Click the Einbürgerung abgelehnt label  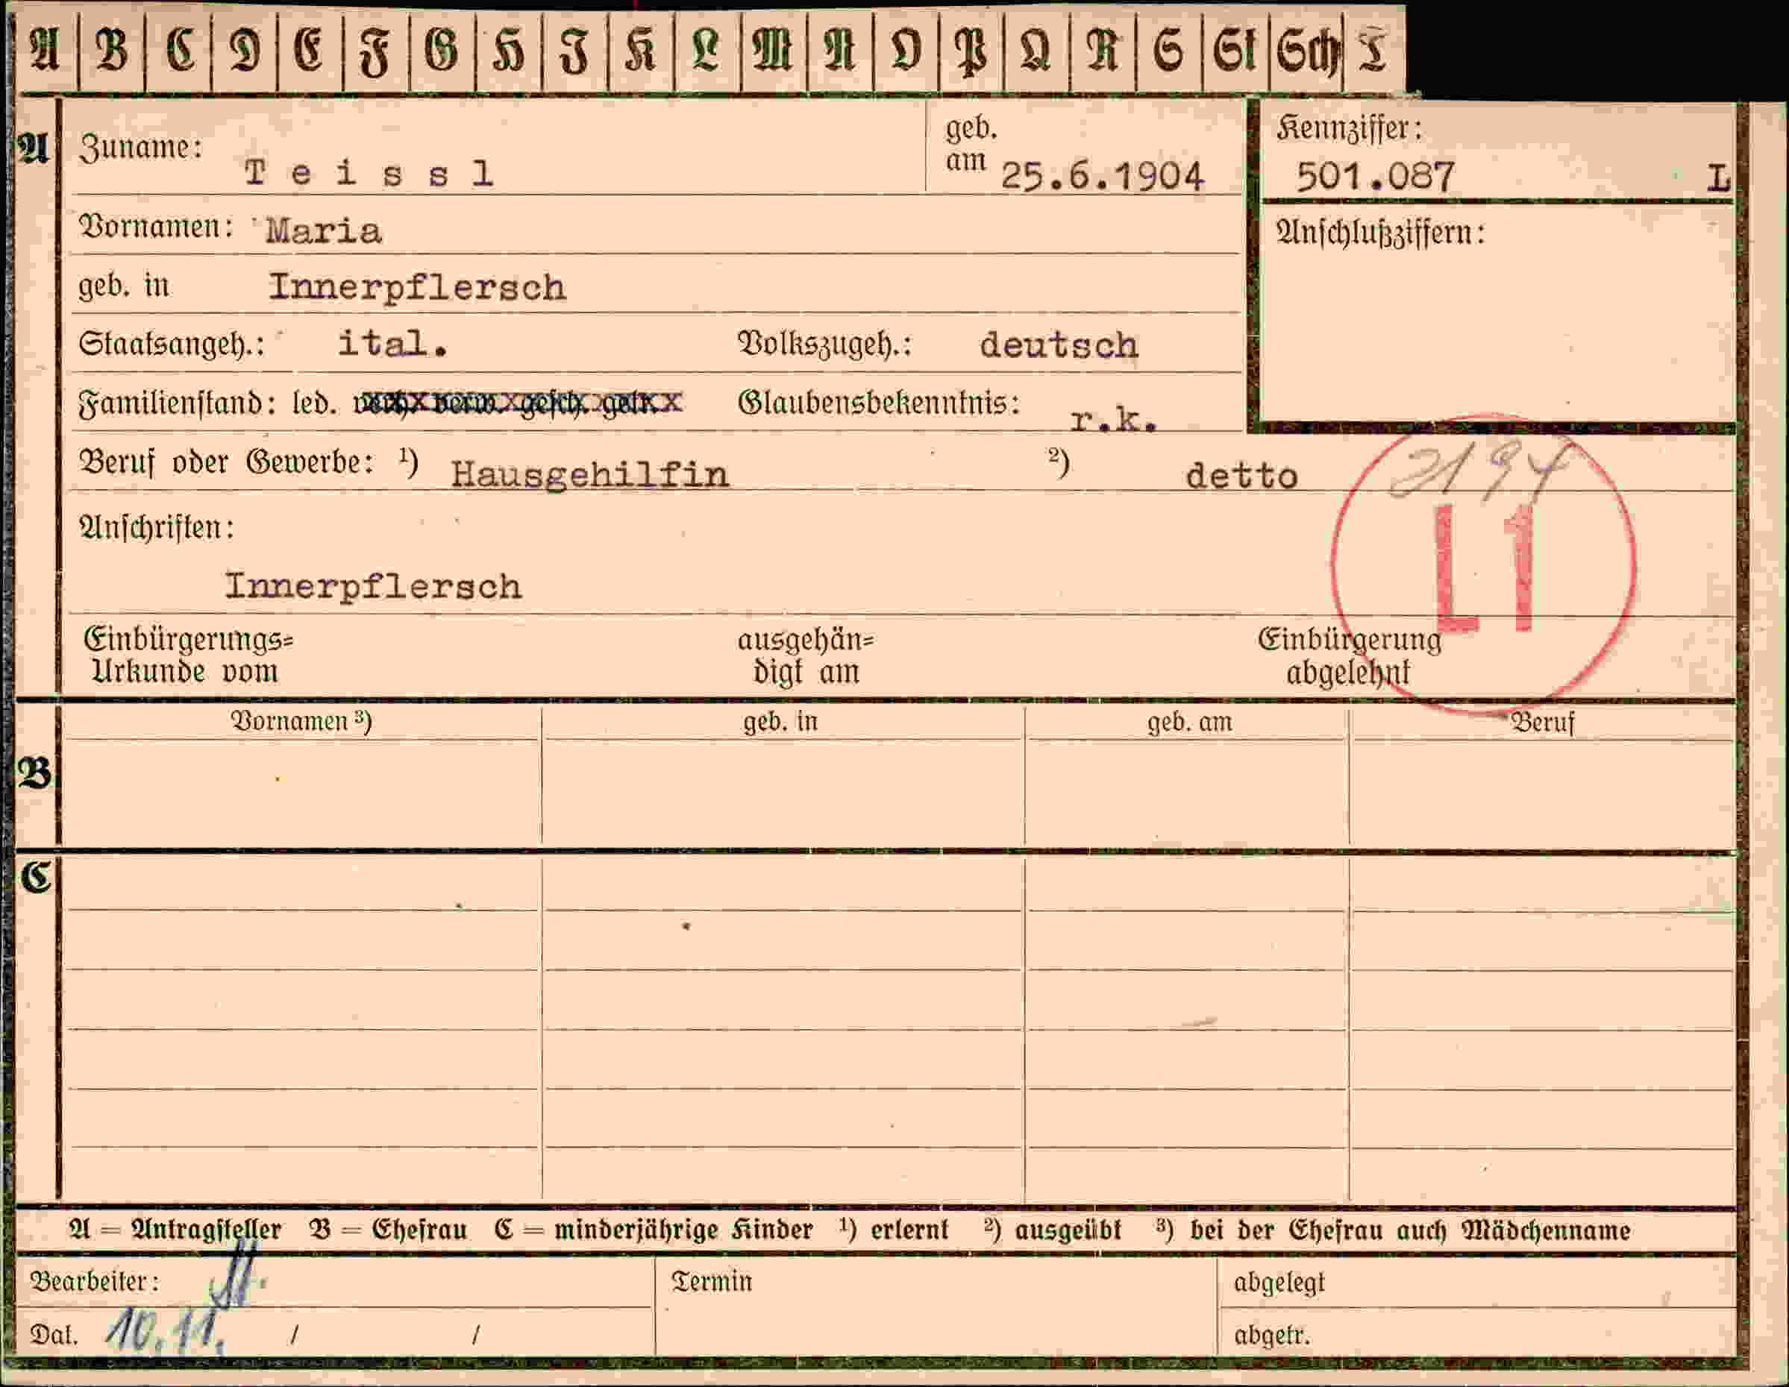click(1349, 655)
